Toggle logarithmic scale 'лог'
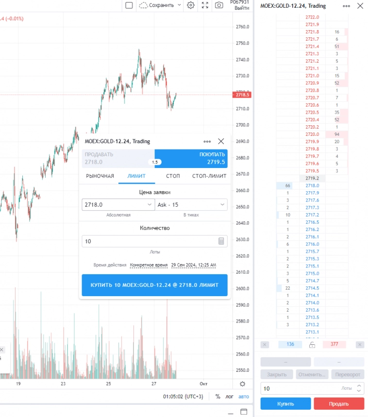The width and height of the screenshot is (368, 417). click(x=229, y=397)
